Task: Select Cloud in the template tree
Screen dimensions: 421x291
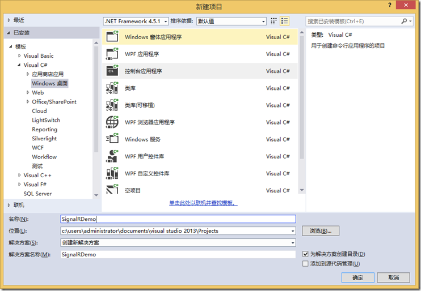Action: (39, 111)
